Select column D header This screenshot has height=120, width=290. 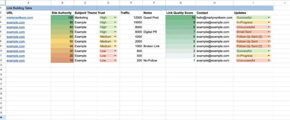tap(108, 3)
